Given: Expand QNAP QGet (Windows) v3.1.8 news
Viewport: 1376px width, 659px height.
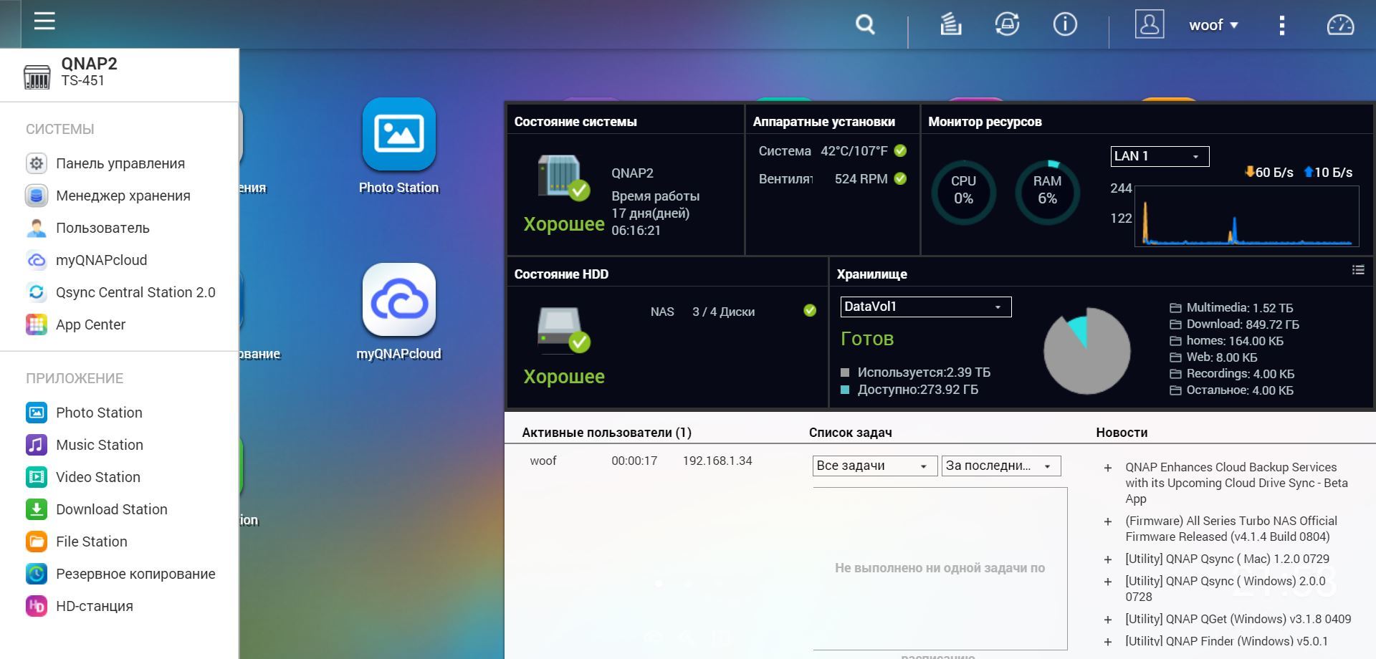Looking at the screenshot, I should (1107, 620).
